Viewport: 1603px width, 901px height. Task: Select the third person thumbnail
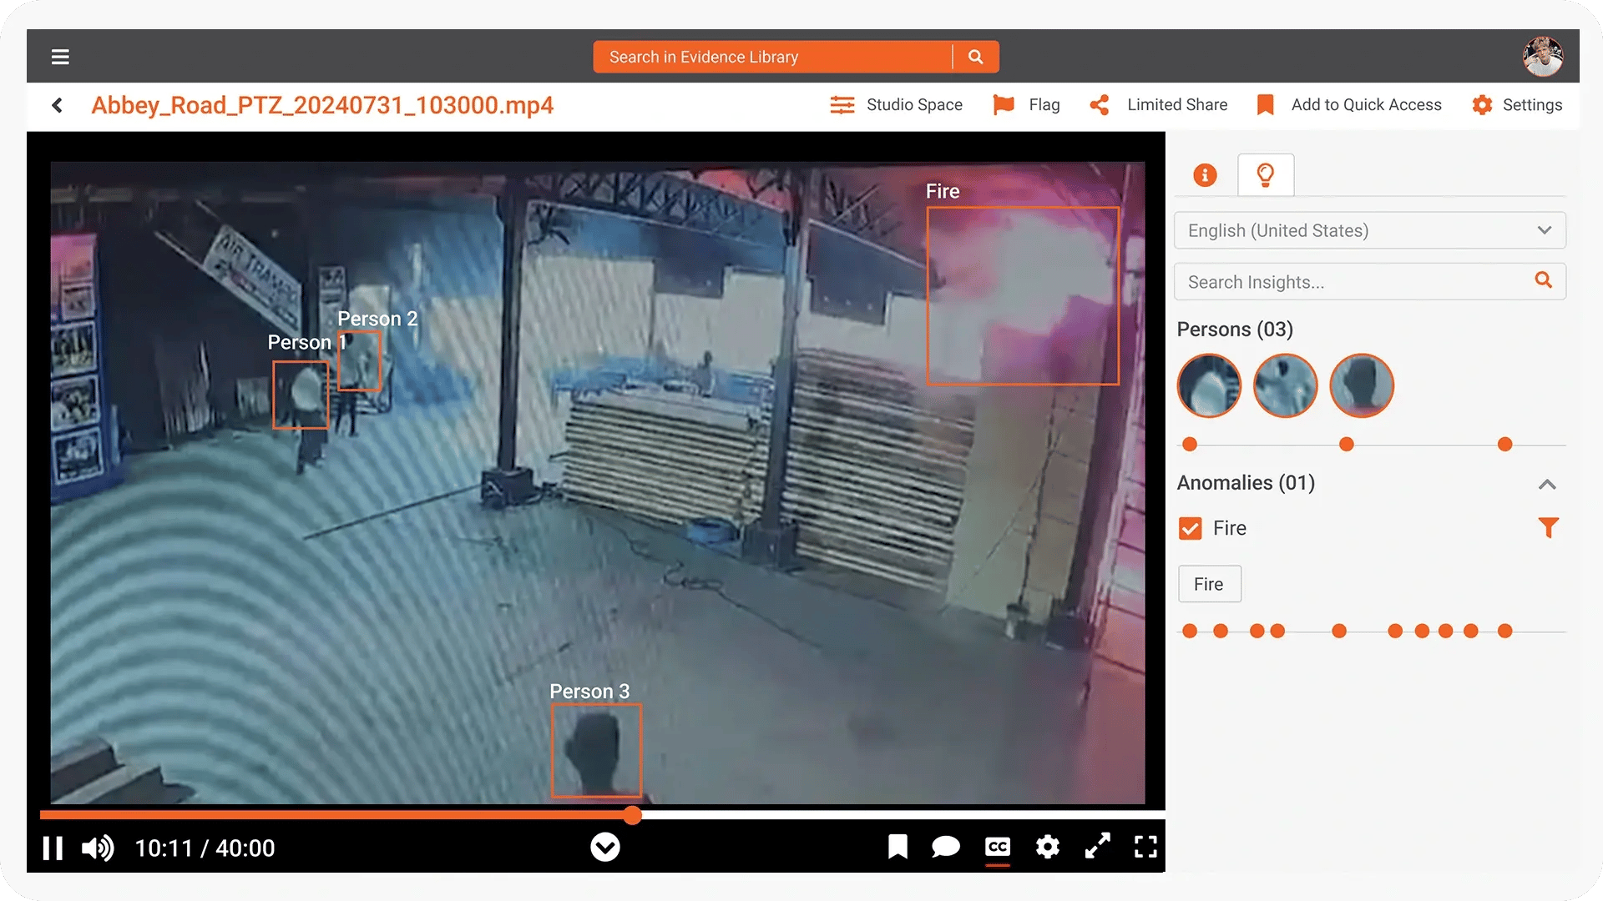[x=1362, y=385]
